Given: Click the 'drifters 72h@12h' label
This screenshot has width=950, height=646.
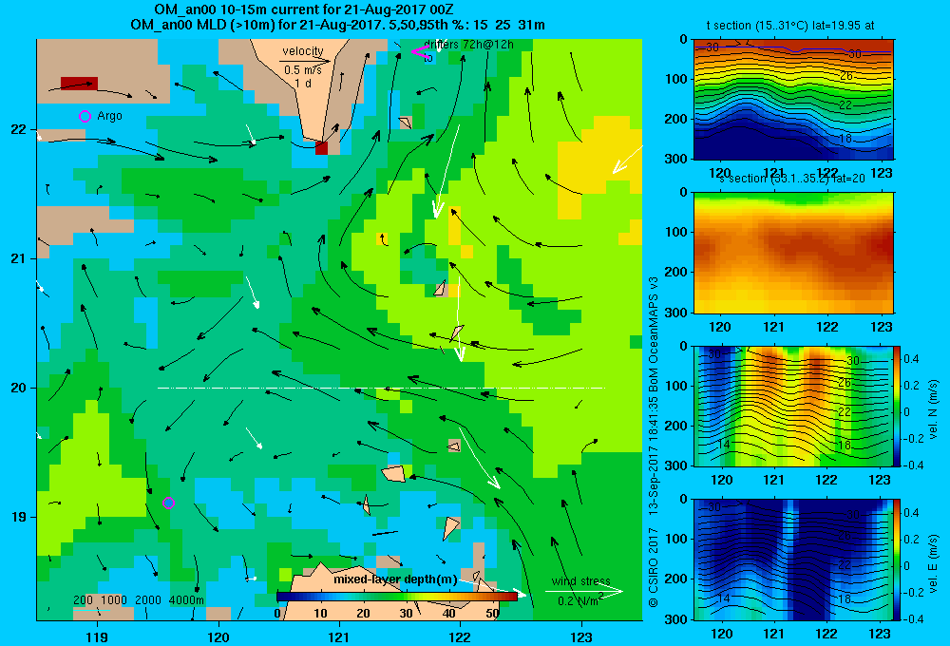Looking at the screenshot, I should [x=468, y=45].
